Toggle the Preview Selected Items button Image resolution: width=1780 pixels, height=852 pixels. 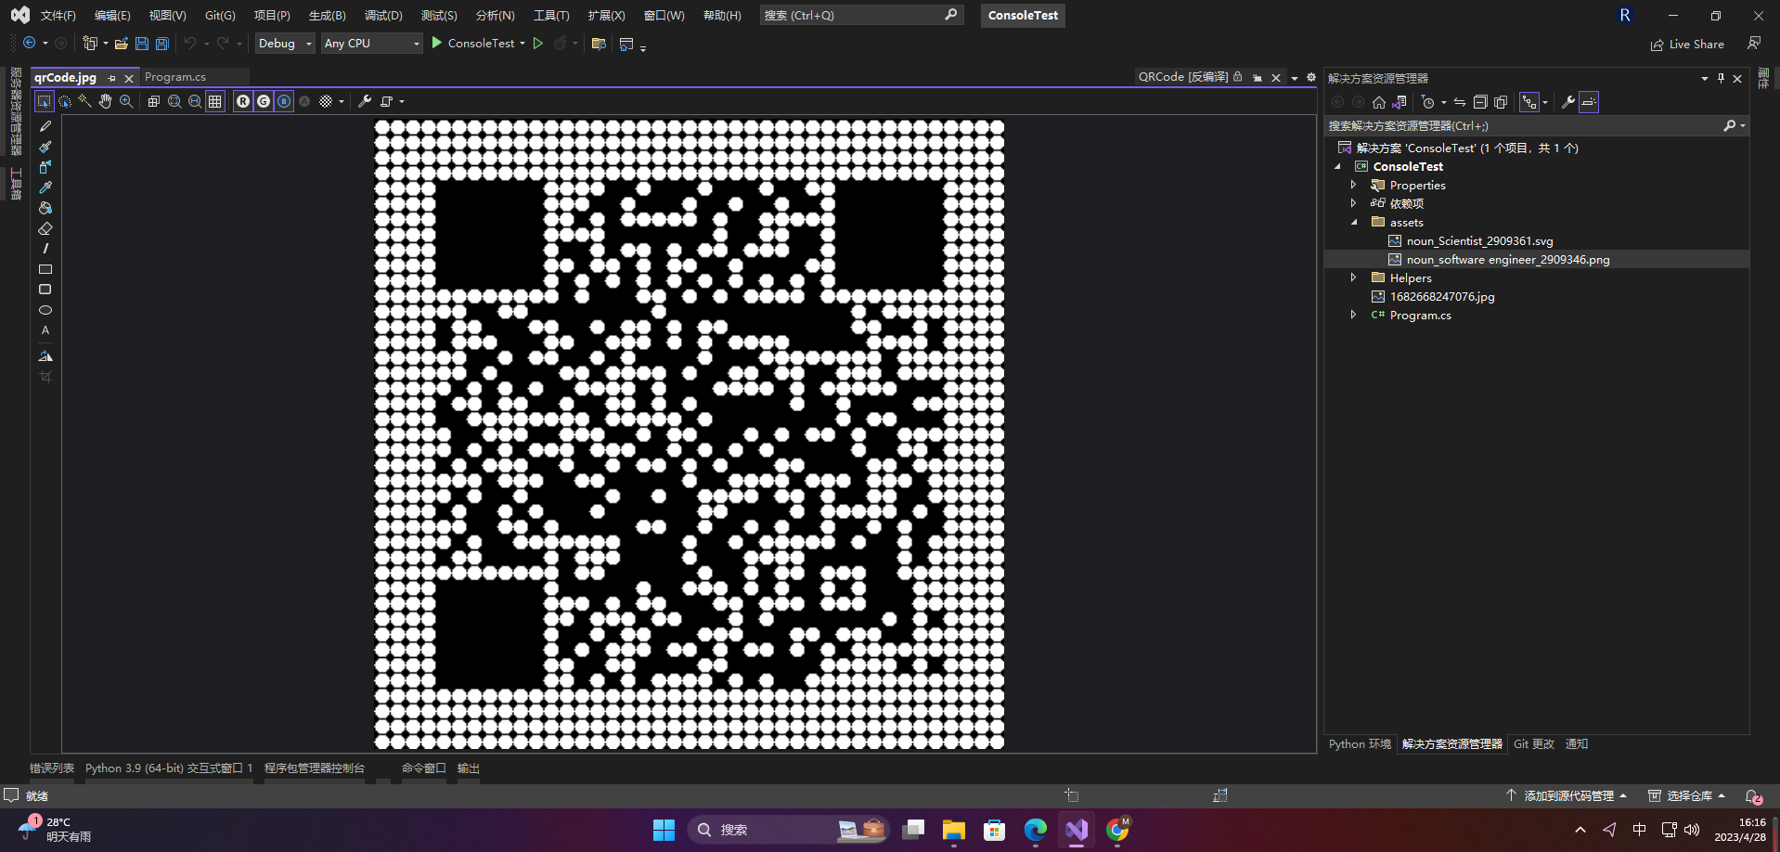(1589, 102)
